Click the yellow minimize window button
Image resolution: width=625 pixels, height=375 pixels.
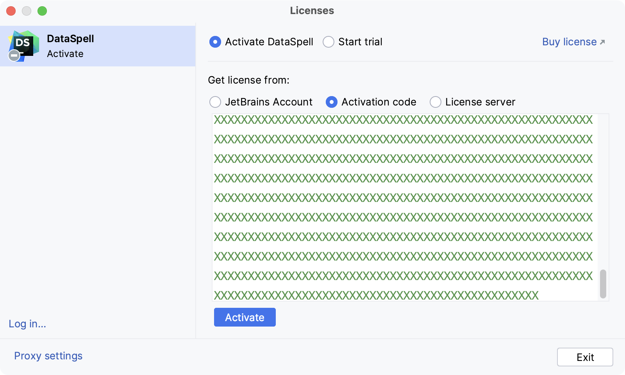coord(26,11)
